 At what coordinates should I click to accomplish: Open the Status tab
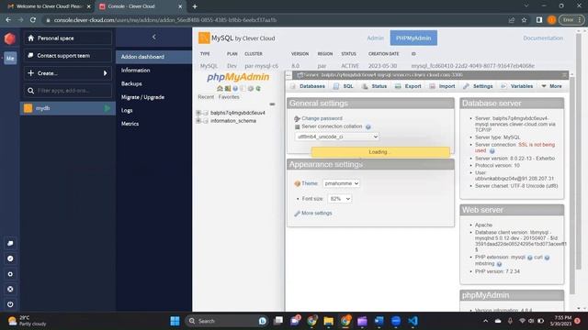click(374, 86)
